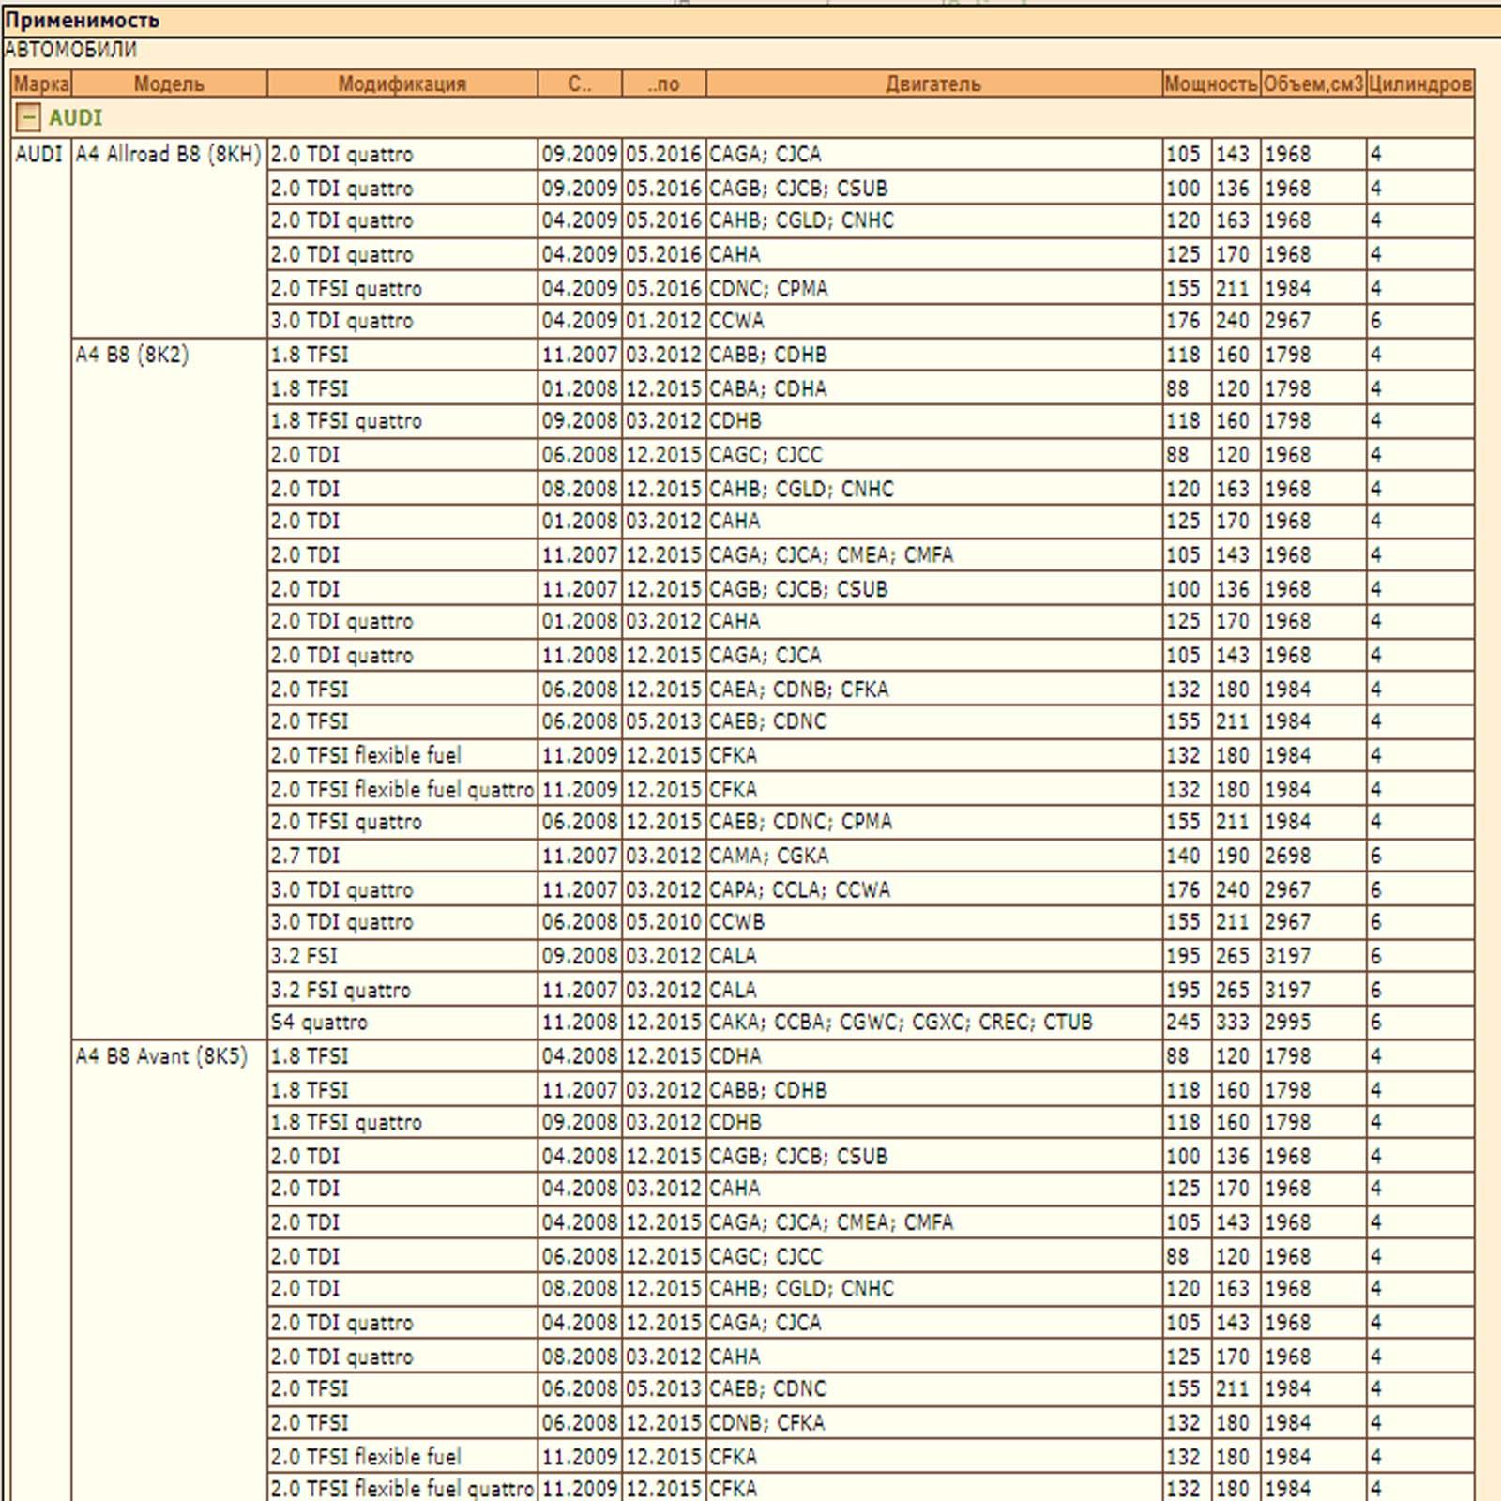Select the A4 Allroad B8 (8KH) model cell
The width and height of the screenshot is (1501, 1501).
[168, 155]
